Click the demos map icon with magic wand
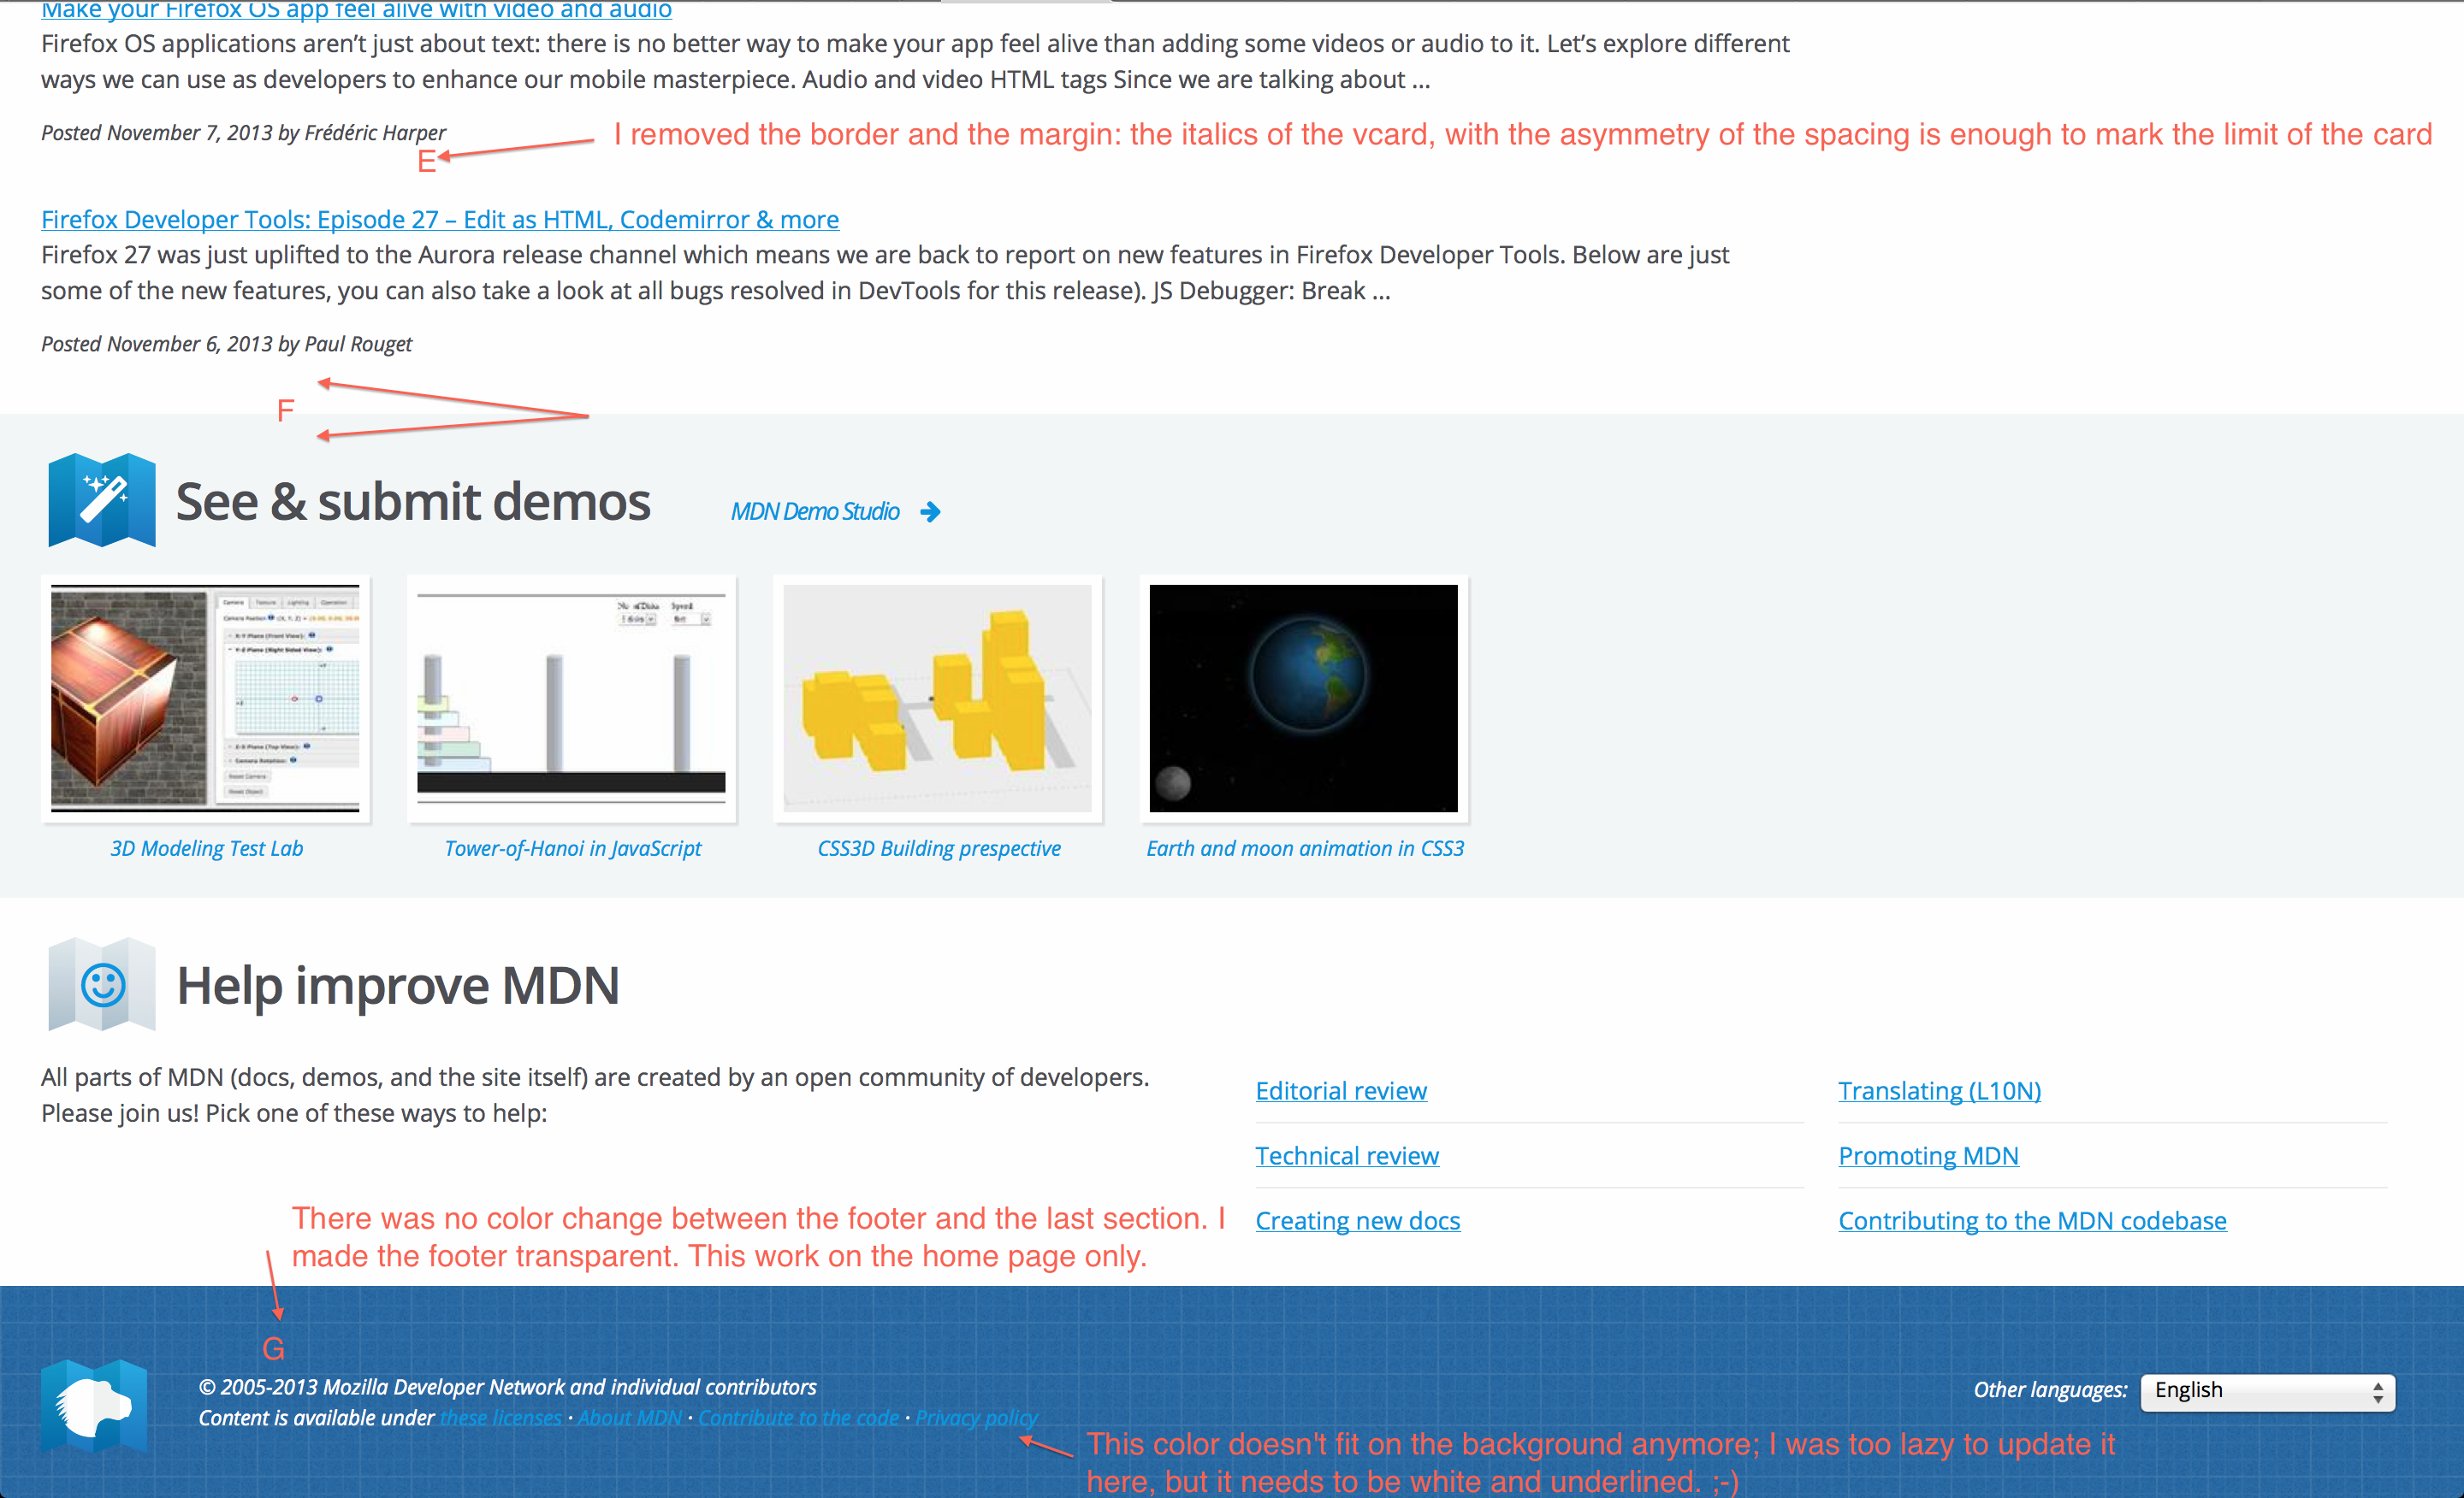2464x1498 pixels. tap(102, 499)
